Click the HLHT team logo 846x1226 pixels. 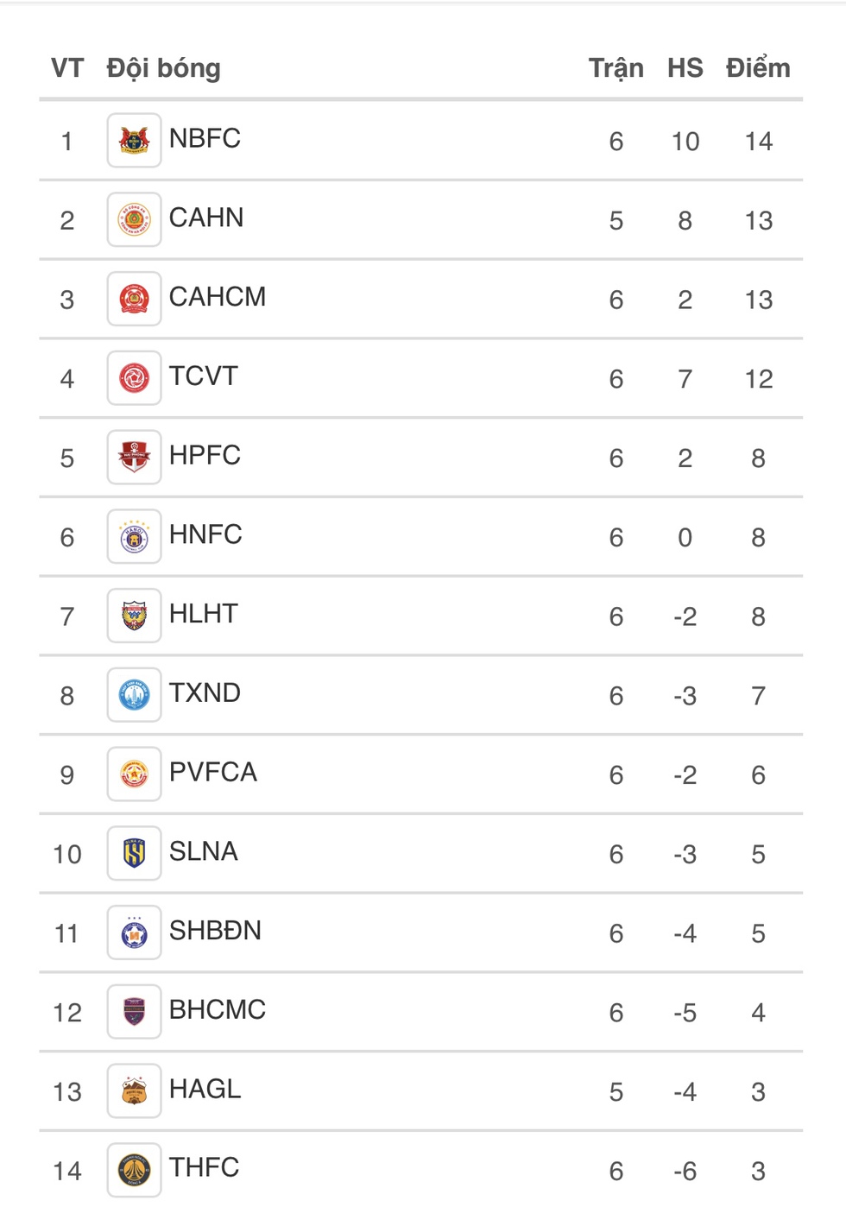tap(134, 616)
